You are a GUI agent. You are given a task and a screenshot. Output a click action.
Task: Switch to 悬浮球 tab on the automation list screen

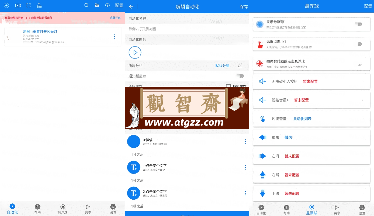[x=63, y=209]
